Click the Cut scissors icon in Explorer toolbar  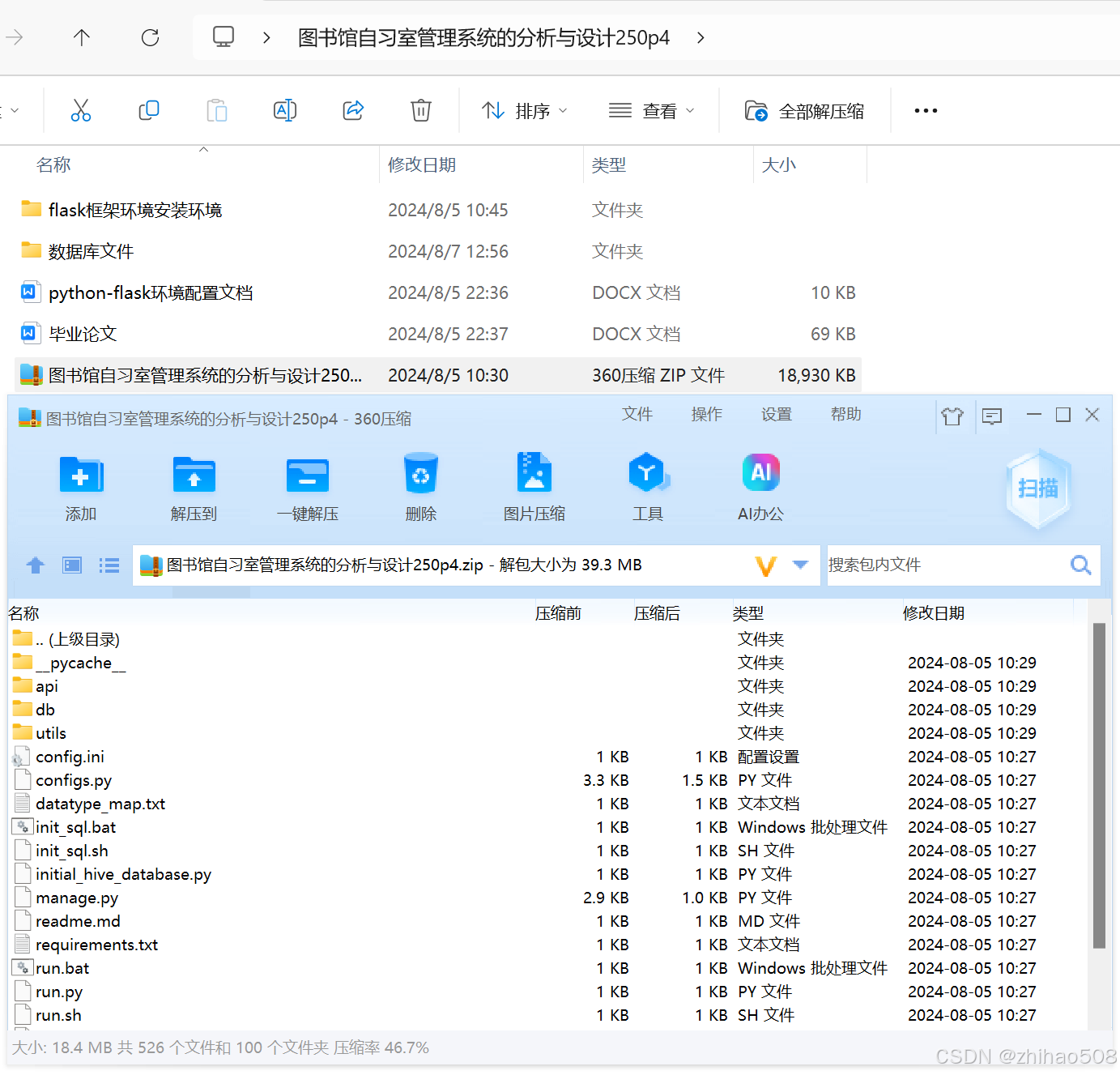[80, 110]
